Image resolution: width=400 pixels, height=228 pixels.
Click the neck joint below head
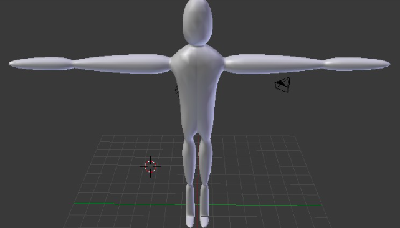(x=198, y=45)
